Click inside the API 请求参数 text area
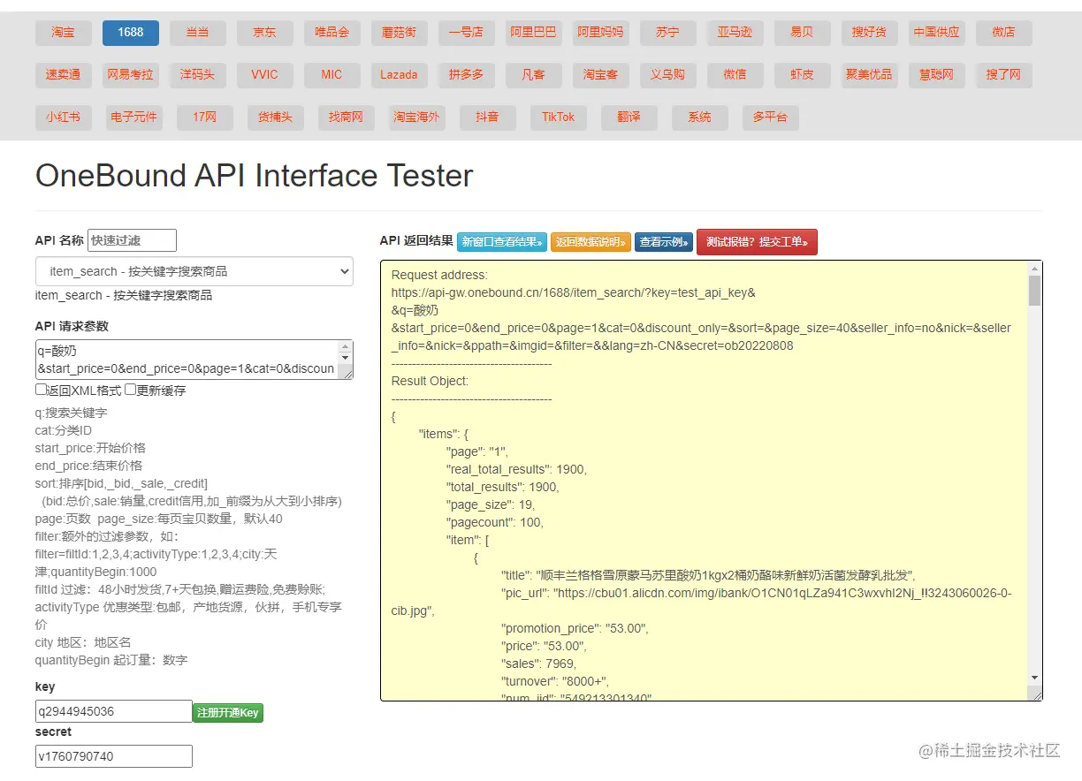1082x781 pixels. click(x=194, y=360)
